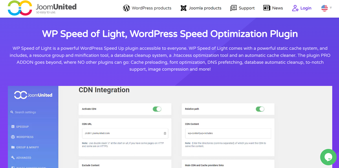Click the News newspaper icon

click(x=267, y=8)
